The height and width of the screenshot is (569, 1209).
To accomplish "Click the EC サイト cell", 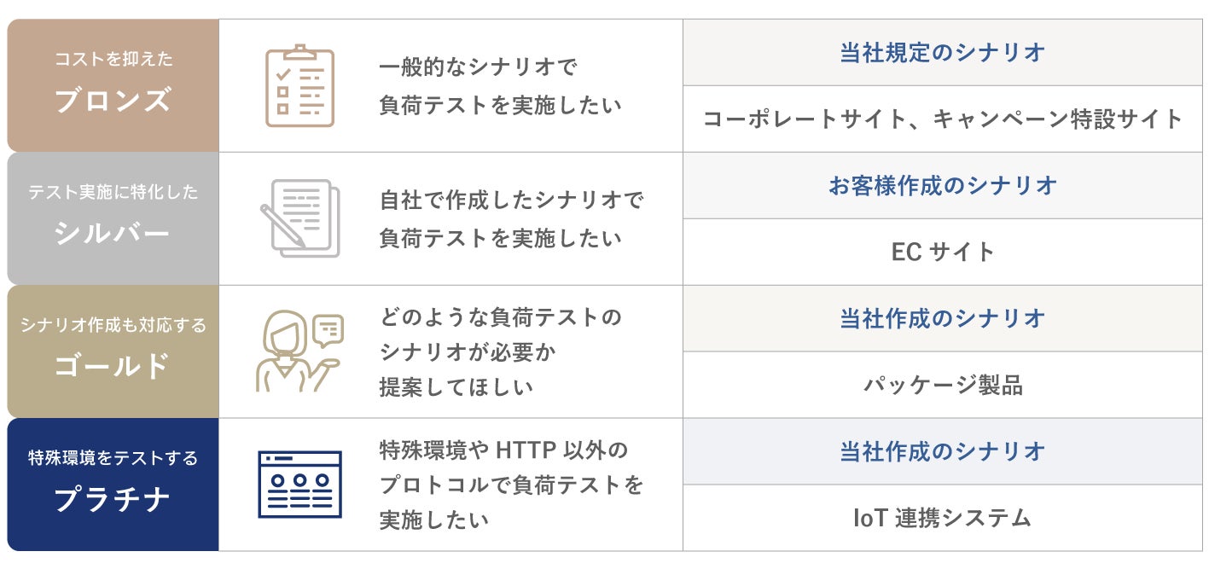I will [x=943, y=253].
